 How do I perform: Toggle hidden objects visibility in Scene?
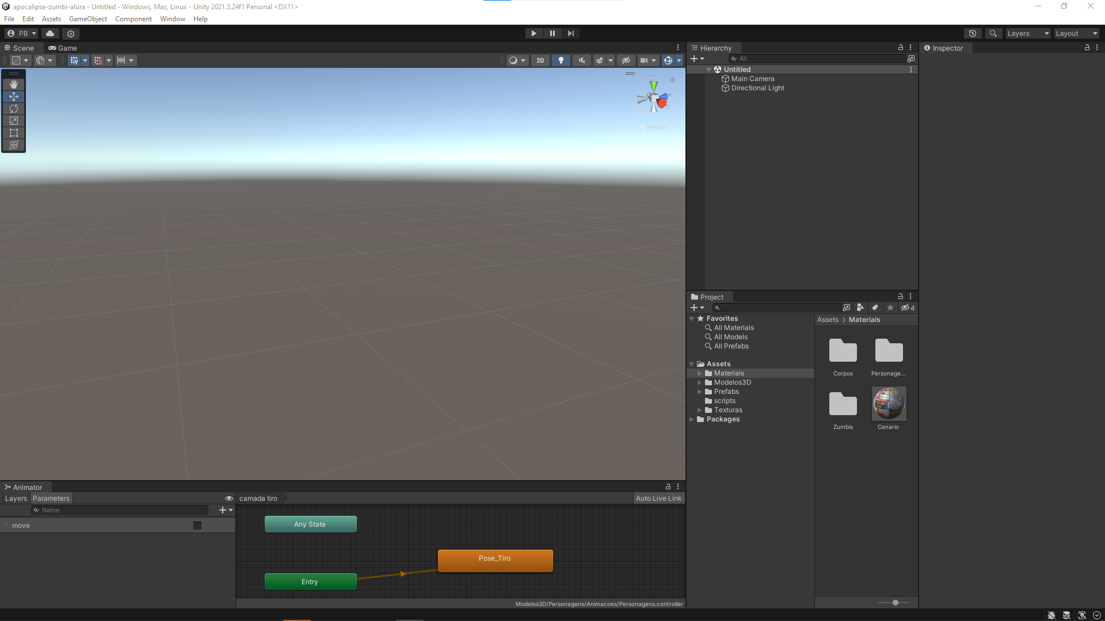[626, 60]
